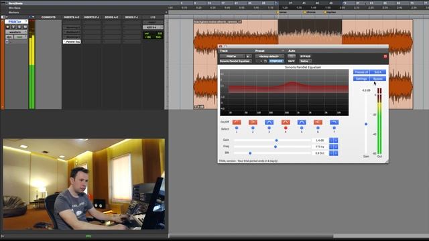This screenshot has width=429, height=241.
Task: Toggle EQ band 1 high-pass filter button
Action: pos(237,122)
